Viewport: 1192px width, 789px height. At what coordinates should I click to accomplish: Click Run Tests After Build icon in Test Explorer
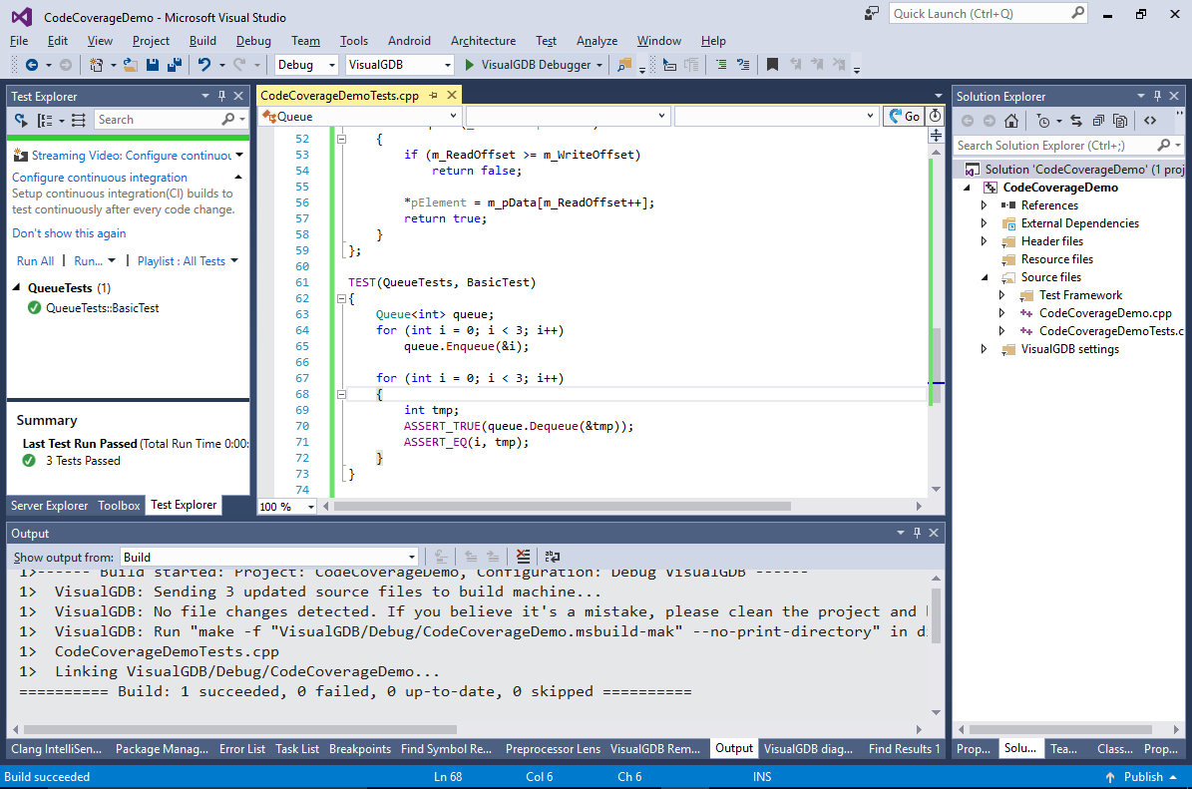(21, 120)
